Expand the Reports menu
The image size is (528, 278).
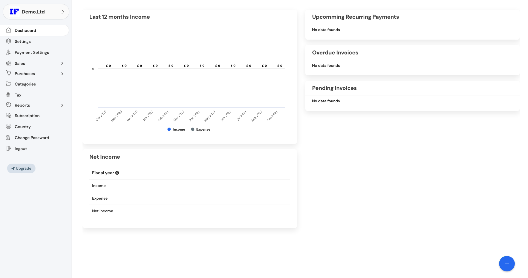tap(62, 105)
